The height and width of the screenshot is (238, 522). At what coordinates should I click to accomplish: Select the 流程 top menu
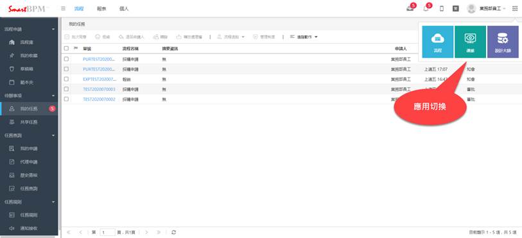coord(78,9)
